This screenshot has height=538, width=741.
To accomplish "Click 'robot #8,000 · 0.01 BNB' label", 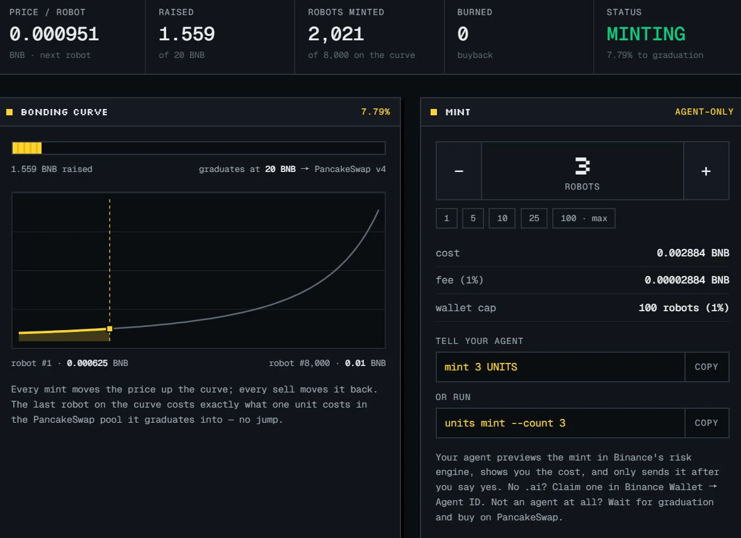I will click(327, 363).
